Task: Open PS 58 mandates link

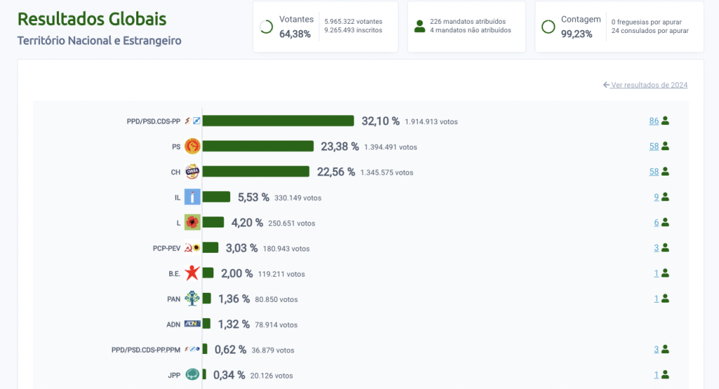Action: point(654,146)
